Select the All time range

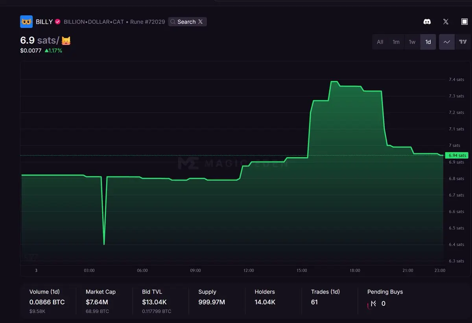pyautogui.click(x=380, y=42)
